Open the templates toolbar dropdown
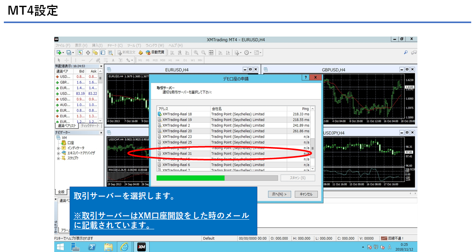The image size is (472, 252). point(258,52)
